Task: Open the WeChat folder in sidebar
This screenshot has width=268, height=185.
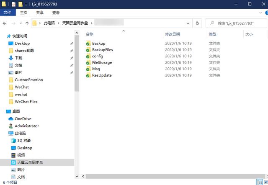Action: [x=22, y=87]
